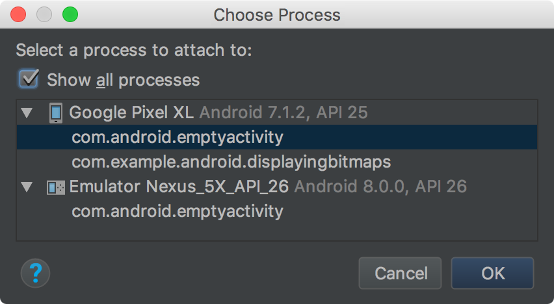The width and height of the screenshot is (554, 304).
Task: Toggle the Show all processes checkbox
Action: click(x=29, y=80)
